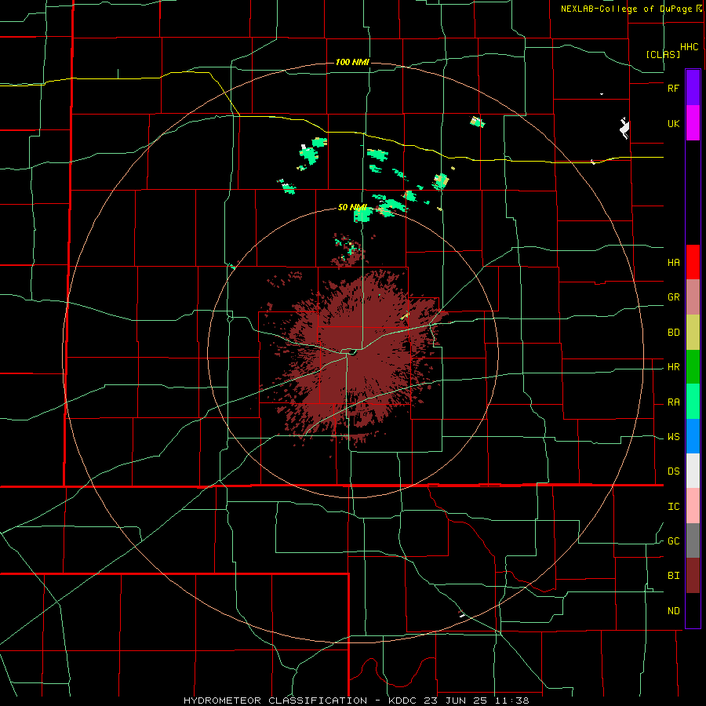Click the [CLAS] units label
The image size is (706, 706).
[x=663, y=54]
